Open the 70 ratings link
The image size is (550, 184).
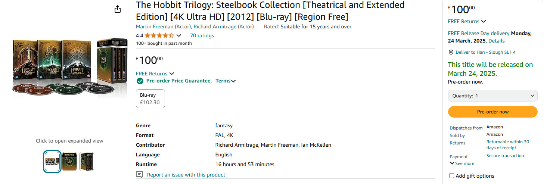pyautogui.click(x=202, y=36)
